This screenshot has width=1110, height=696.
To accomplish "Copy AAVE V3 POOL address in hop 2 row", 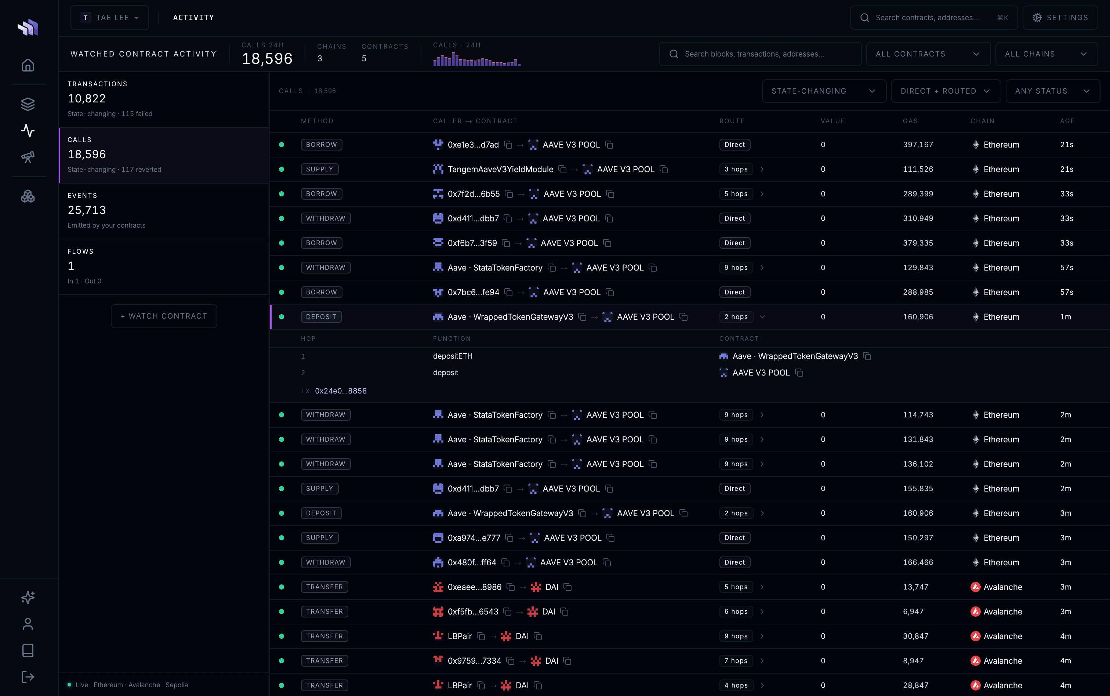I will (799, 373).
